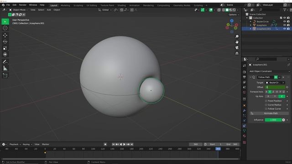Switch to the Shading workspace tab

(121, 5)
